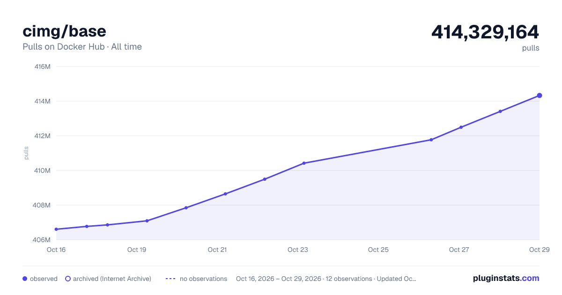Viewport: 562px width, 295px height.
Task: Click the hollow archived legend circle
Action: click(68, 279)
